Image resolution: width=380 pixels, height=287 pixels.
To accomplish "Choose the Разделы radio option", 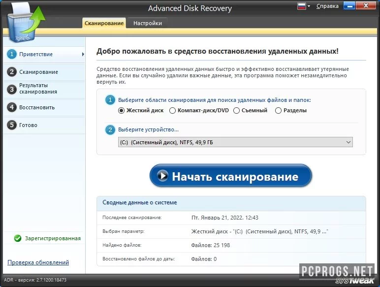I will 291,111.
